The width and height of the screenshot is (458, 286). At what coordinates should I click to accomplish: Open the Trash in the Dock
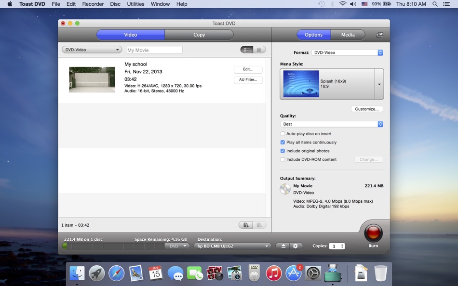[380, 273]
